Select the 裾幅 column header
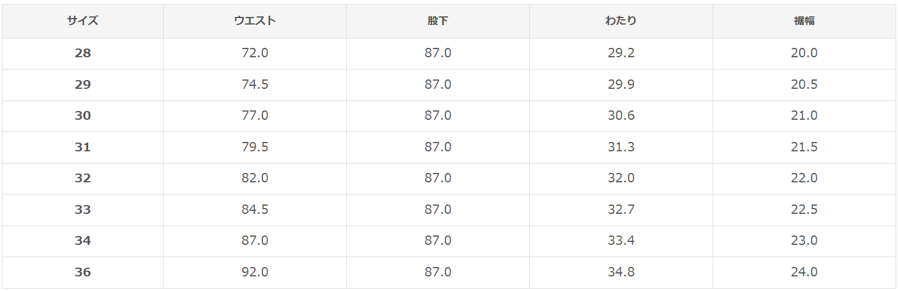Image resolution: width=898 pixels, height=291 pixels. (804, 21)
